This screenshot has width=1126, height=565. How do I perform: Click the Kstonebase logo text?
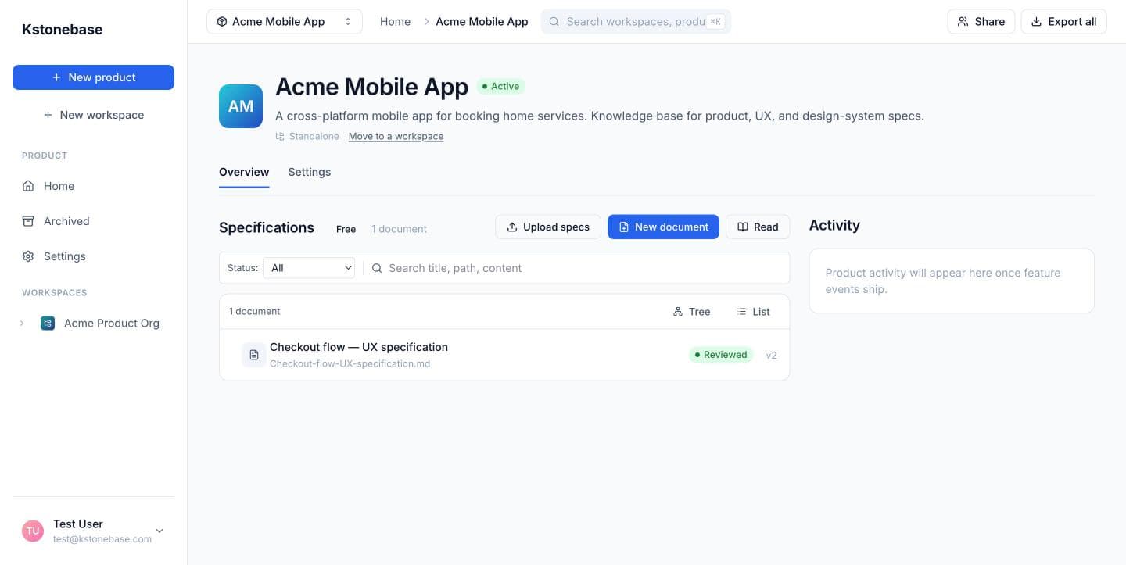[63, 30]
